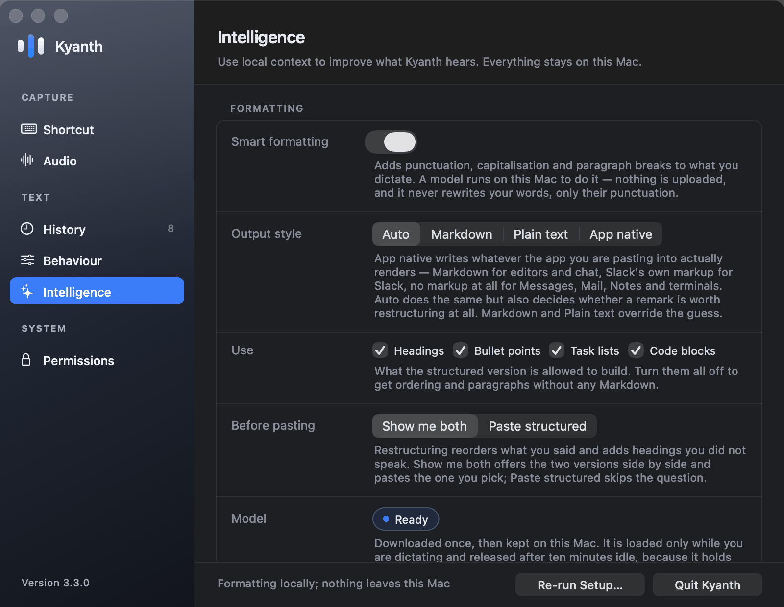Click the Kyanth logo icon
This screenshot has width=784, height=607.
coord(31,46)
